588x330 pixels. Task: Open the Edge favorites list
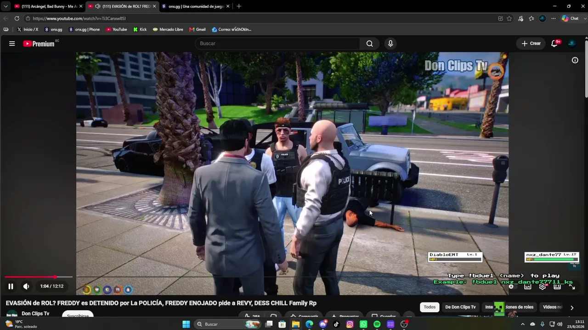[531, 18]
